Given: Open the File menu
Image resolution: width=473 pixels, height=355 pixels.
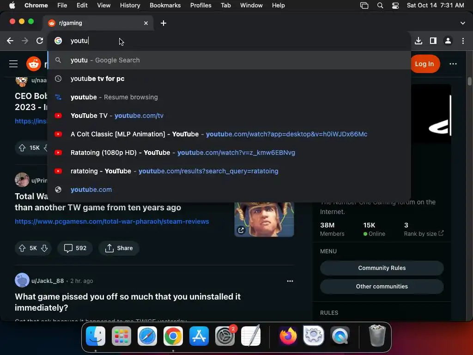Looking at the screenshot, I should tap(62, 5).
